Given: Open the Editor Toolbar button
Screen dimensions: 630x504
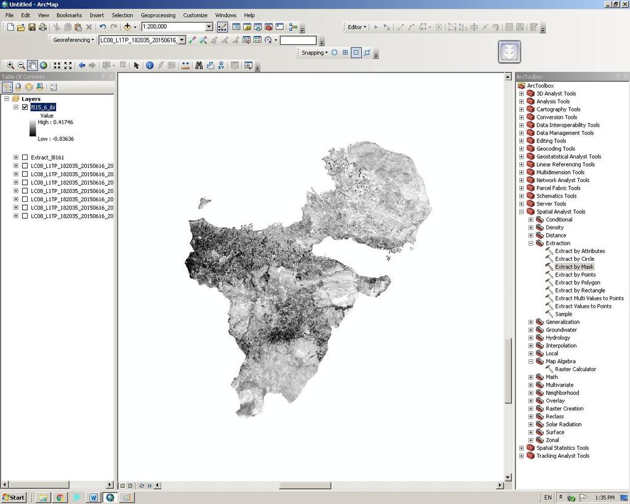Looking at the screenshot, I should tap(222, 27).
